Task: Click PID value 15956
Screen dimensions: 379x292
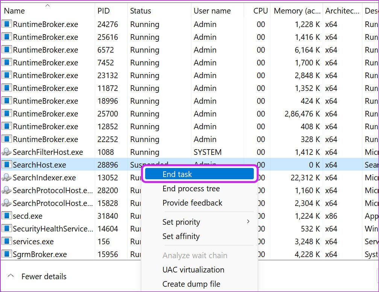Action: 108,254
